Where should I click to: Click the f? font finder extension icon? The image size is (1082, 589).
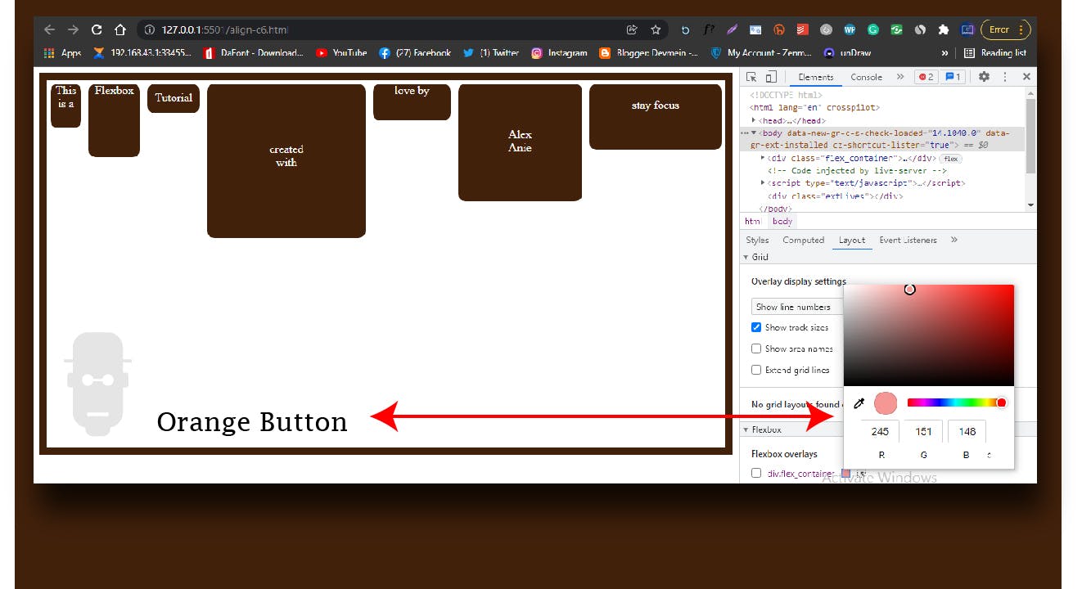click(x=709, y=29)
